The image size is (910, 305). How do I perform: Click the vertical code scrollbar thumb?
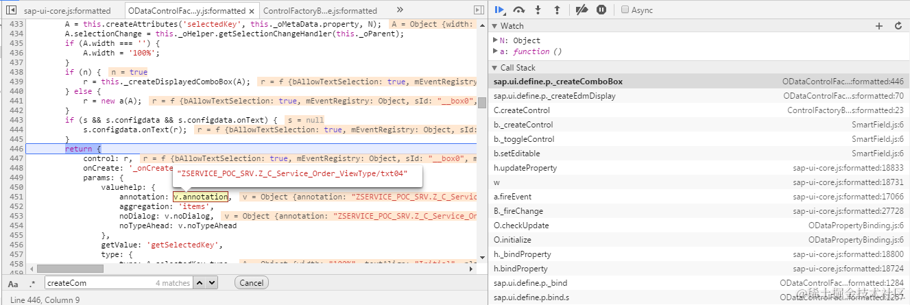[x=482, y=102]
